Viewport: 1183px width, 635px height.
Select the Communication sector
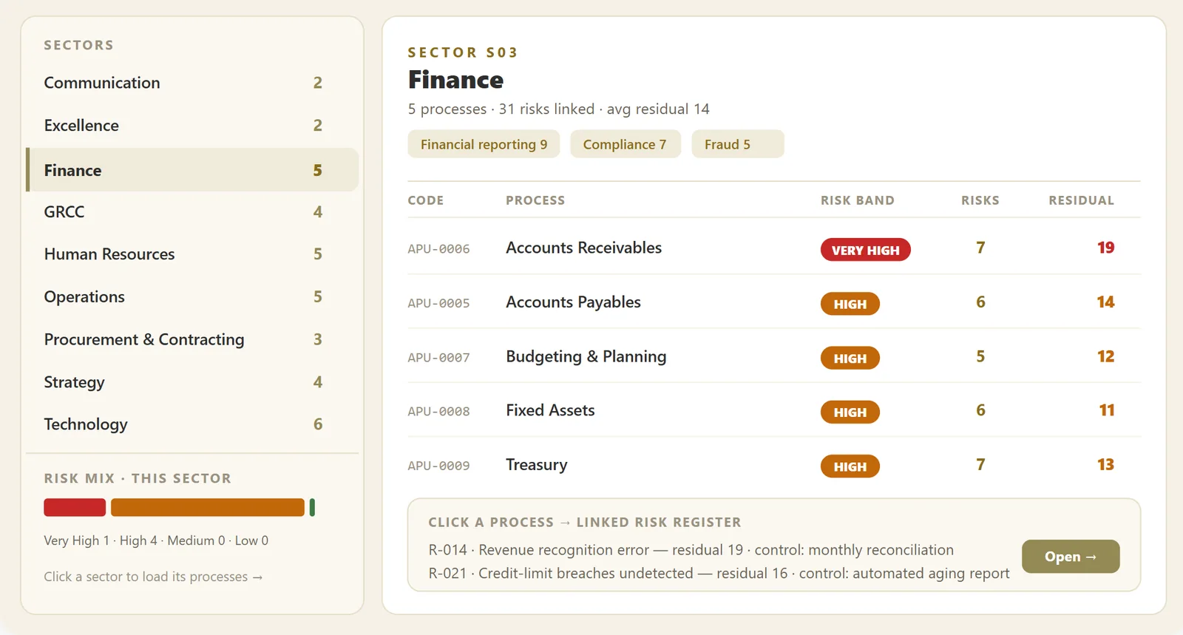[192, 83]
